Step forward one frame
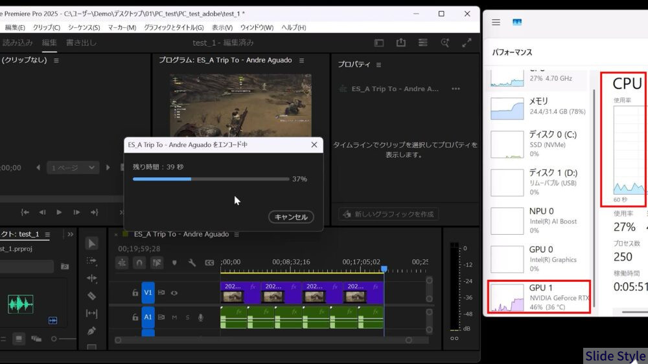 [x=76, y=212]
